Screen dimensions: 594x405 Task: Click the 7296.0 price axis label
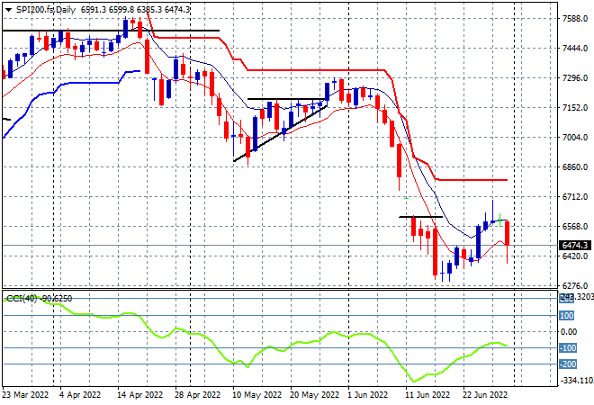(x=575, y=78)
